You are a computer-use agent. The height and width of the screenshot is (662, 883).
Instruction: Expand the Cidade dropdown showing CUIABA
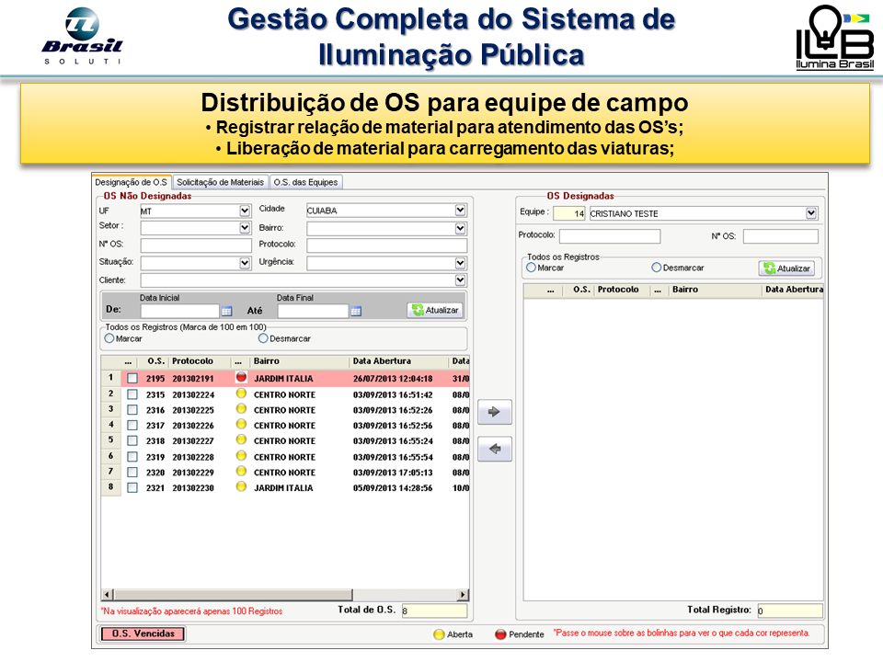pos(460,211)
